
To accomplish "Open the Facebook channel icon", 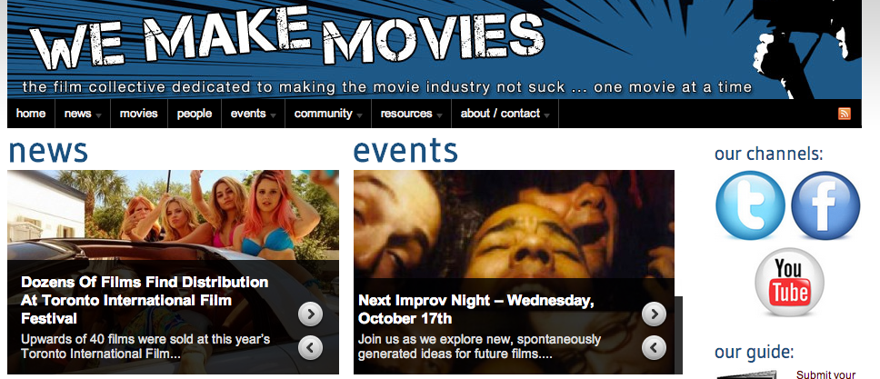I will [x=825, y=205].
